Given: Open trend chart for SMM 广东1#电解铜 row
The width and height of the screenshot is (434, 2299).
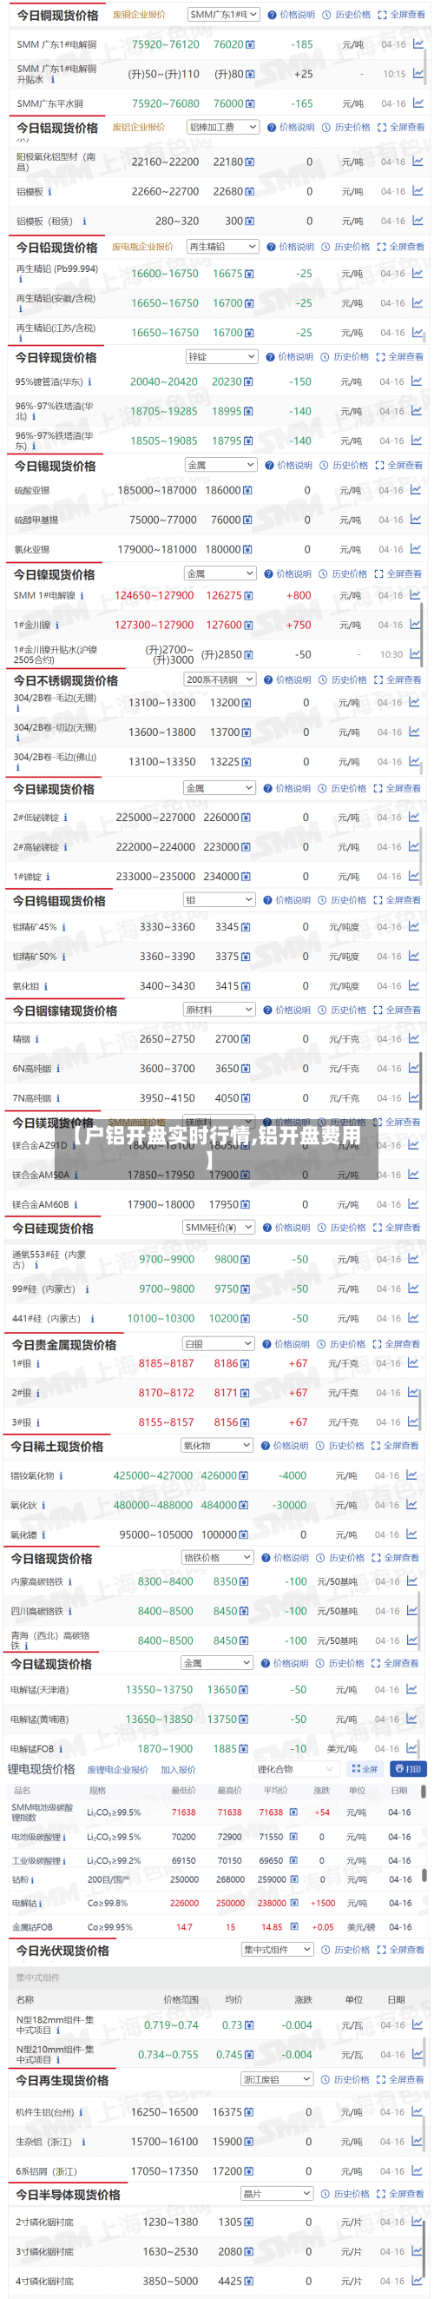Looking at the screenshot, I should (418, 43).
